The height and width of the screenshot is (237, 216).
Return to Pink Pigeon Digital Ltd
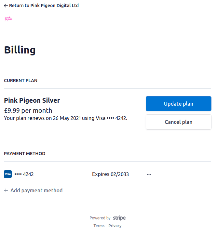point(41,6)
